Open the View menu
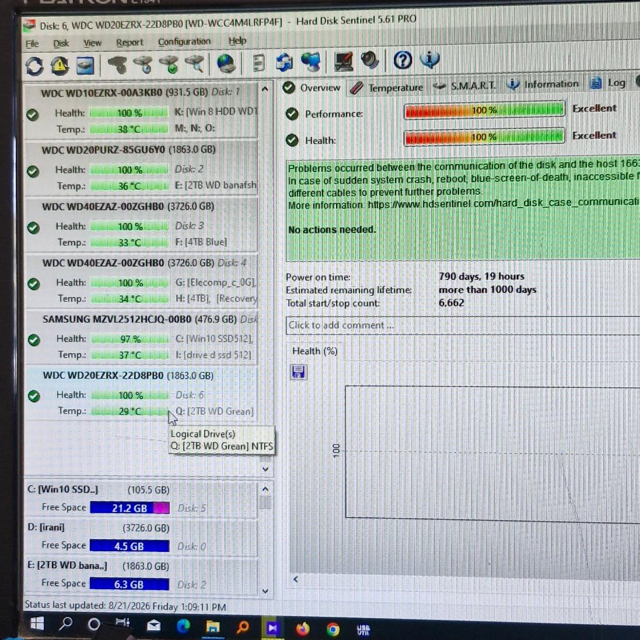 click(92, 43)
